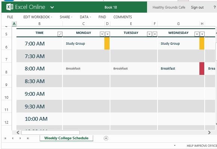Click the horizontal scrollbar right arrow
Viewport: 217px width, 149px height.
click(209, 133)
